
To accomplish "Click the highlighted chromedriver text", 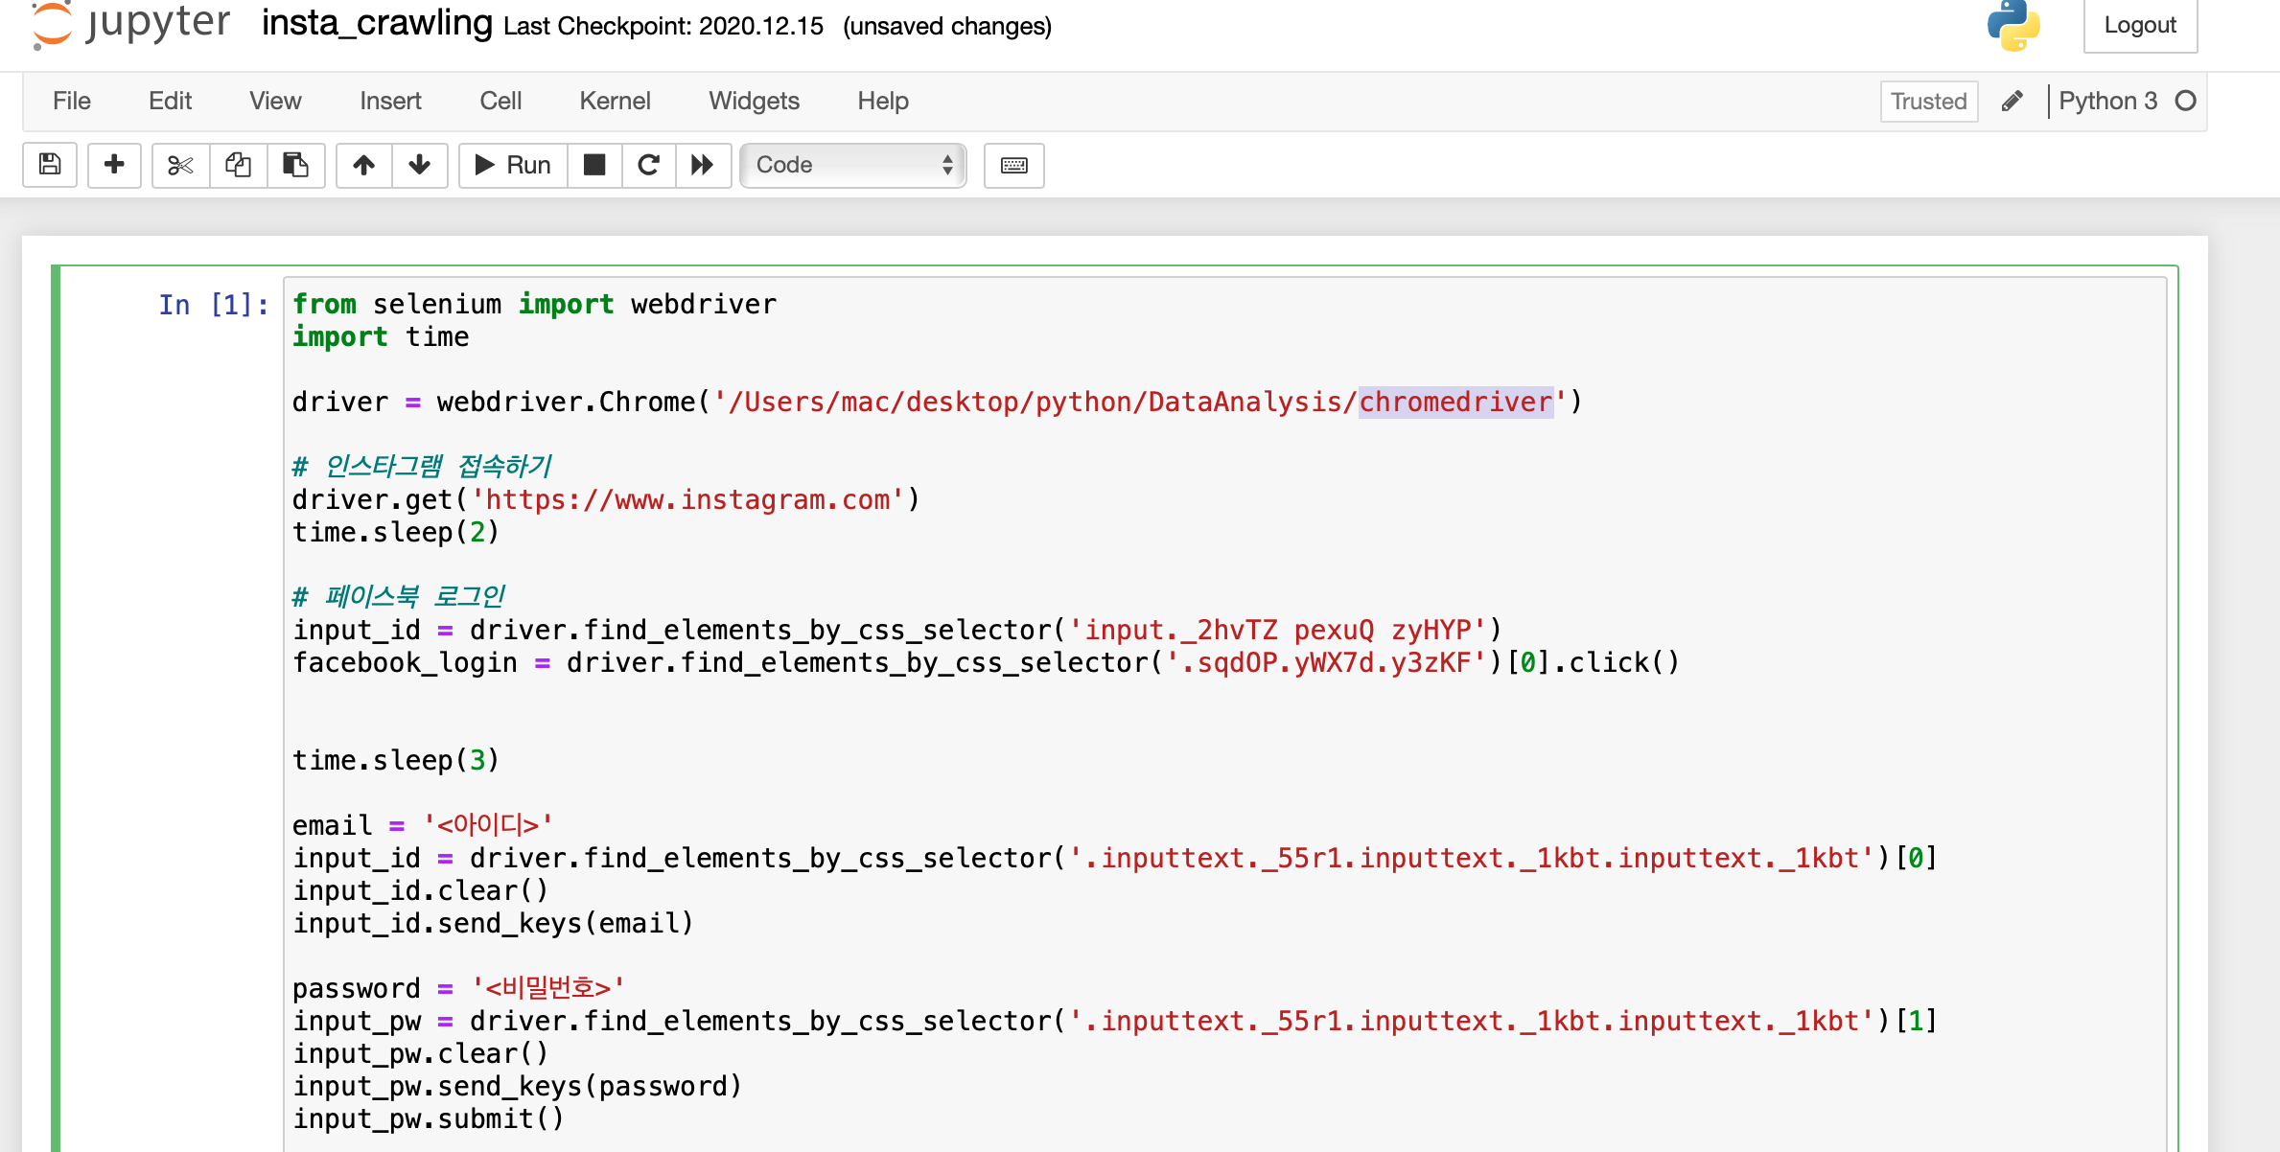I will (1455, 402).
